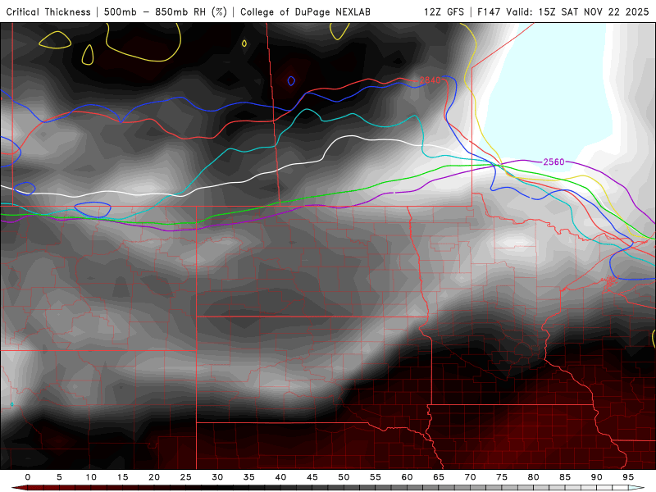This screenshot has height=492, width=656.
Task: Click the colorbar tick label "30"
Action: pos(217,477)
